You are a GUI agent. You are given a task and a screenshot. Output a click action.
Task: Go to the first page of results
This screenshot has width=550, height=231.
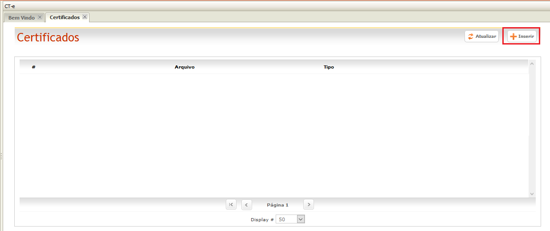click(231, 205)
